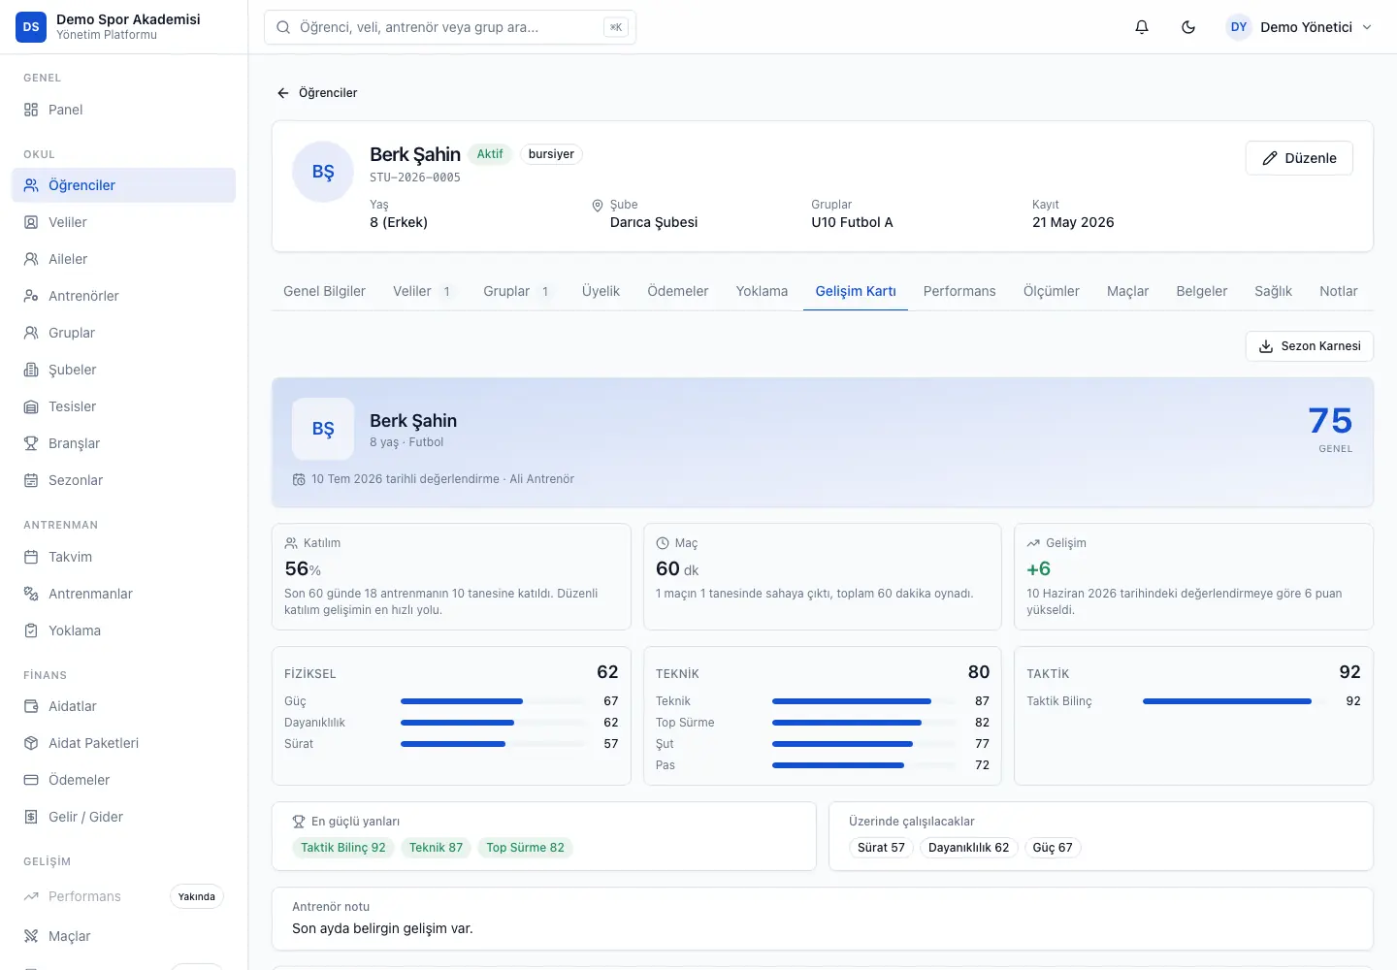Click the Antrenmanlar sidebar icon

[31, 594]
